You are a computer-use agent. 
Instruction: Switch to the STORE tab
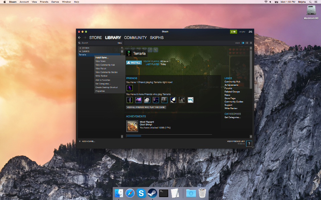coord(95,38)
